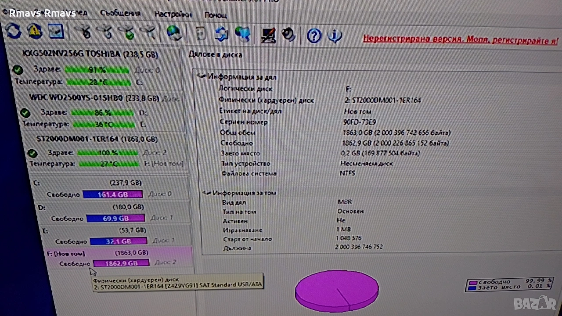Click the green check icon for WDC disk
The width and height of the screenshot is (562, 316).
[x=25, y=113]
